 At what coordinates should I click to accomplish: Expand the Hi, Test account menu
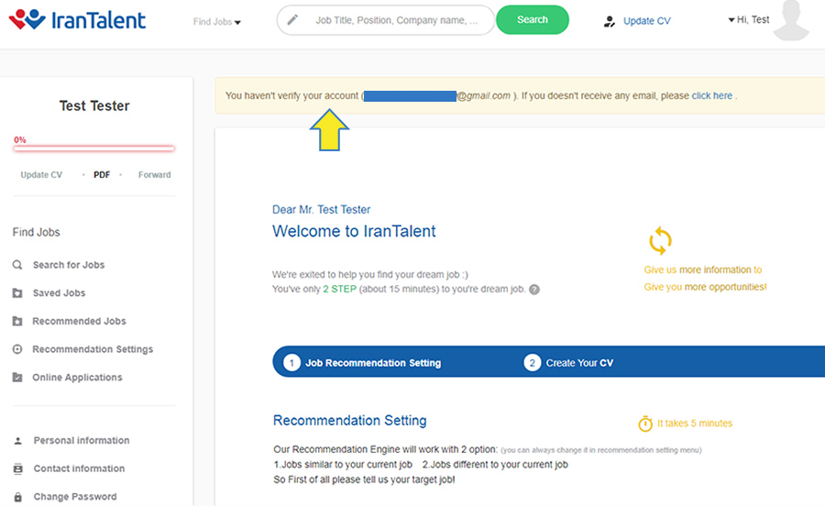(x=748, y=19)
